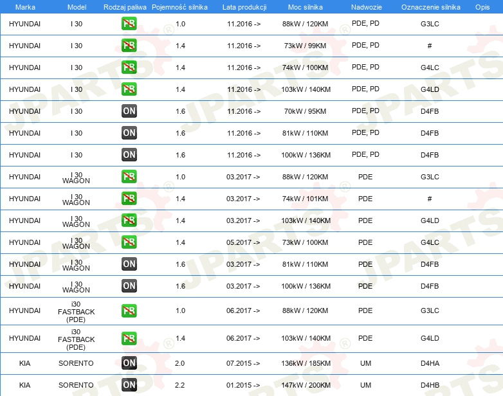Click 01.2015 -> production date cell

pos(243,385)
